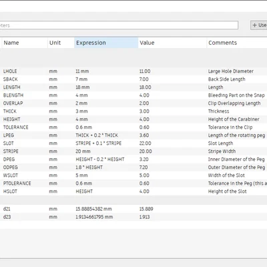Edit the DPEG expression formula

(100, 160)
